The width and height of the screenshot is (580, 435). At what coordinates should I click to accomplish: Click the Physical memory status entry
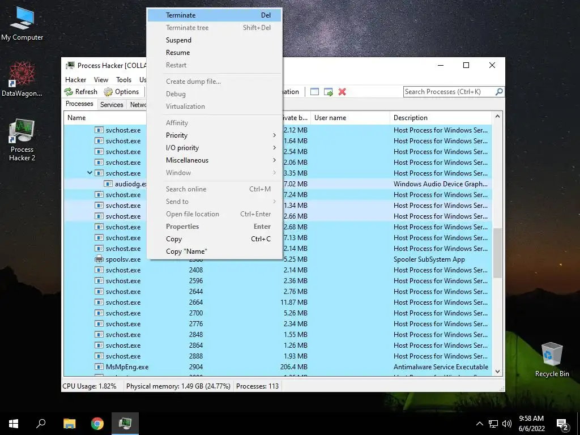[x=178, y=386]
